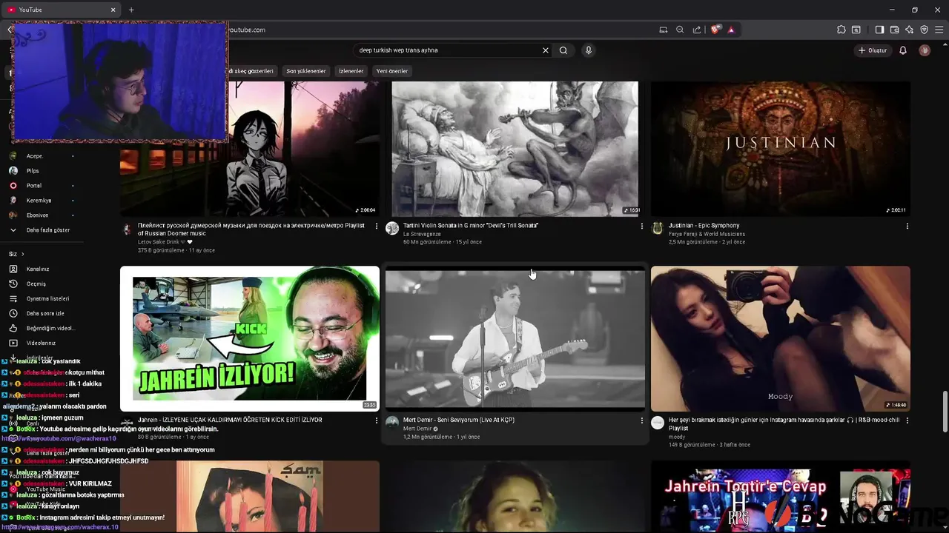Click the search magnifier button

point(563,50)
